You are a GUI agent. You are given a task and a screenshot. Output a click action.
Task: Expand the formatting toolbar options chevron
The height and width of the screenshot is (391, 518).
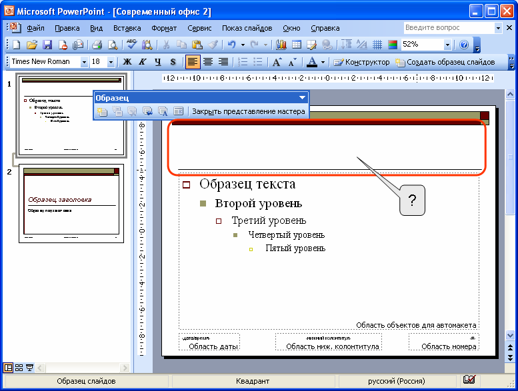click(x=511, y=62)
